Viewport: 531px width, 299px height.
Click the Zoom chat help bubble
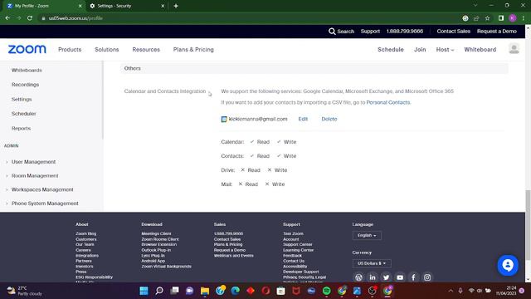click(508, 265)
